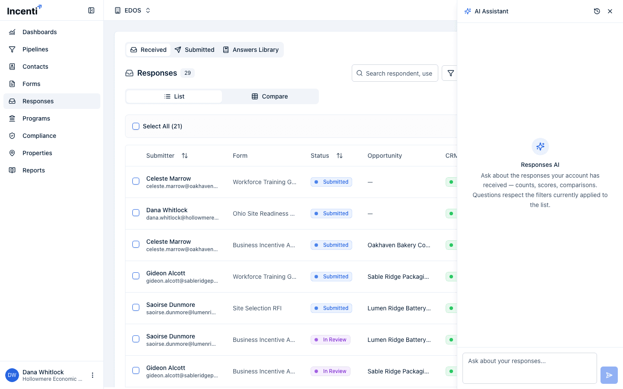Click the Responses count badge 29
The image size is (623, 389).
[187, 73]
